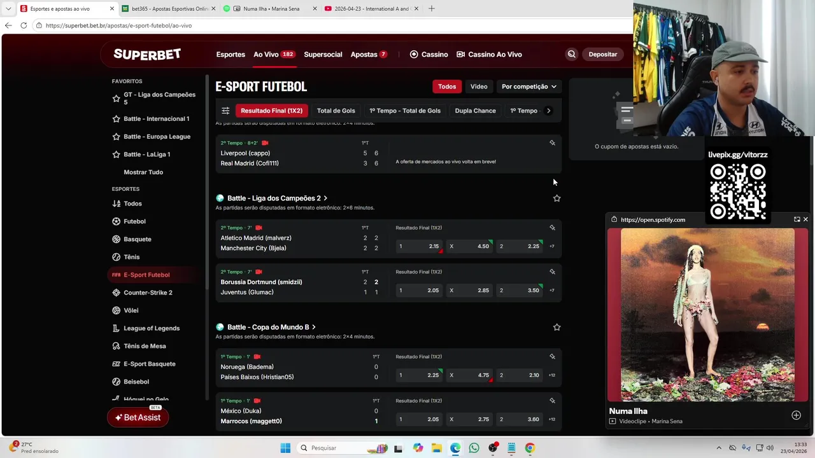Image resolution: width=815 pixels, height=458 pixels.
Task: Close the Spotify mini player window
Action: 805,219
